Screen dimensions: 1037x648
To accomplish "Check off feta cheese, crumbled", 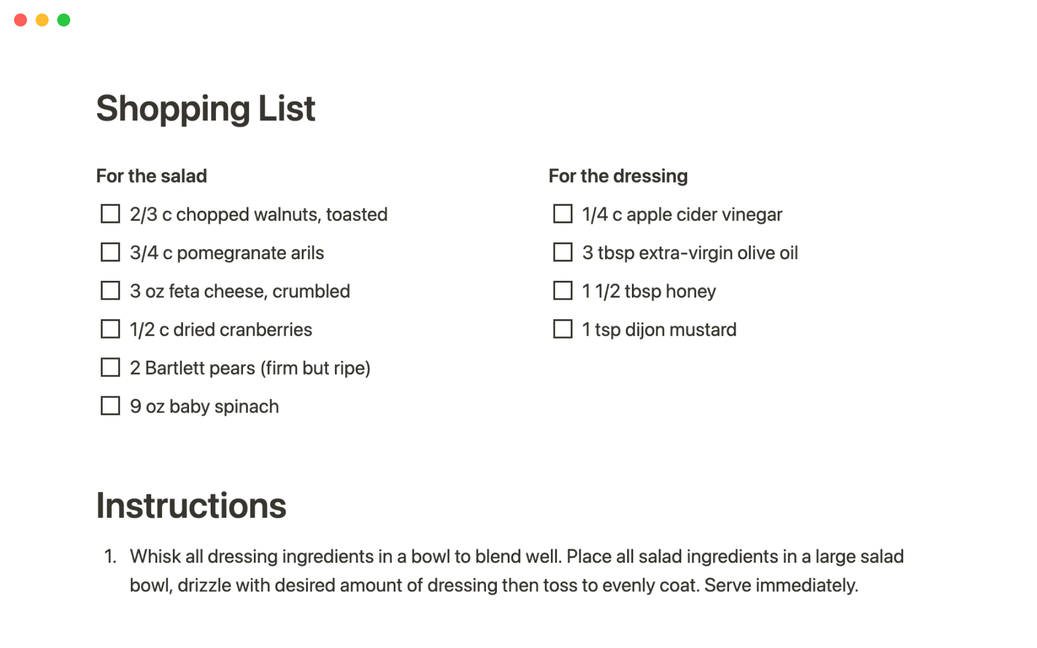I will click(110, 291).
